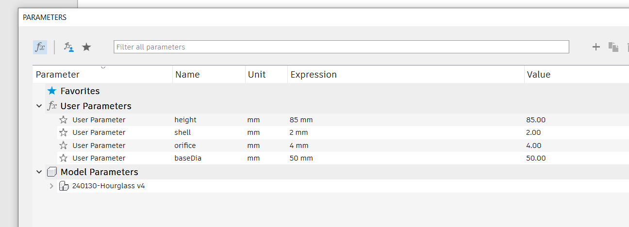Viewport: 629px width, 227px height.
Task: Click the copy parameters icon
Action: pos(613,47)
